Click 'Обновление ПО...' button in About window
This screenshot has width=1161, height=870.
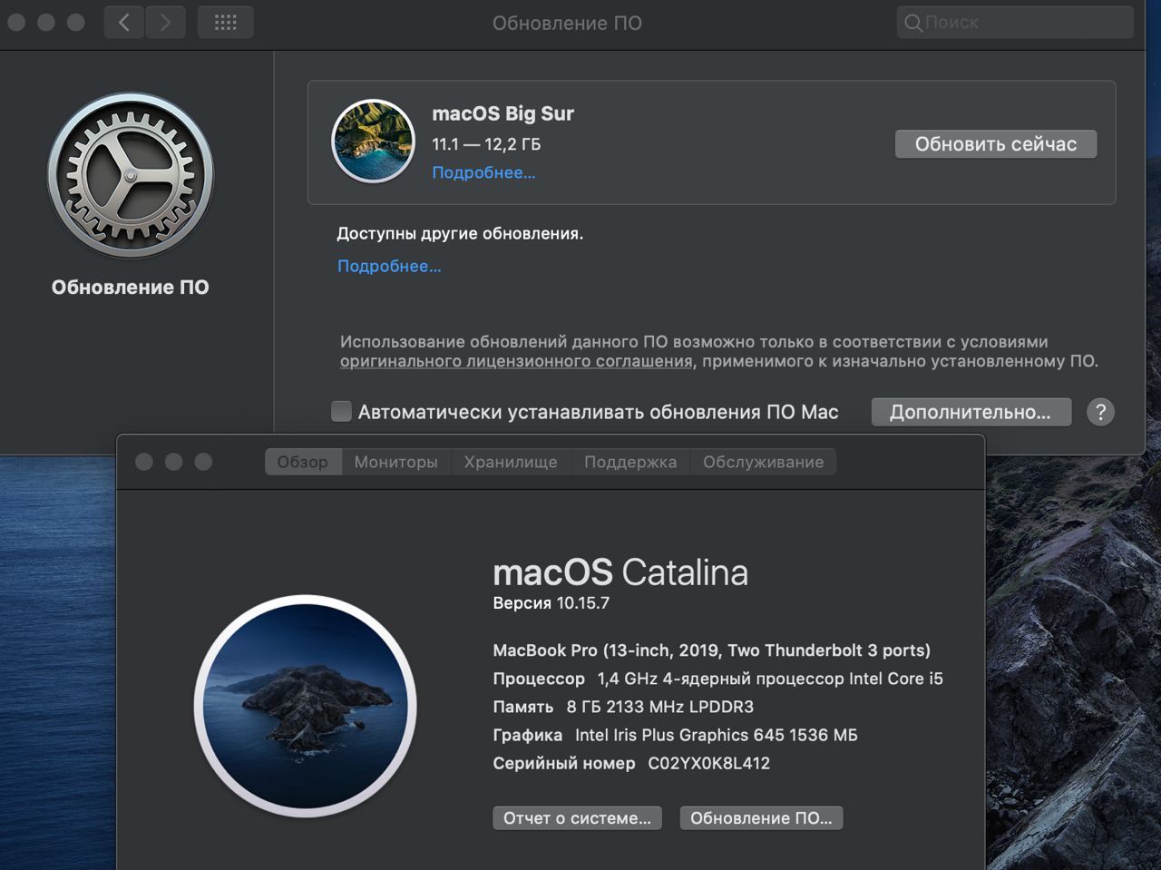tap(761, 818)
